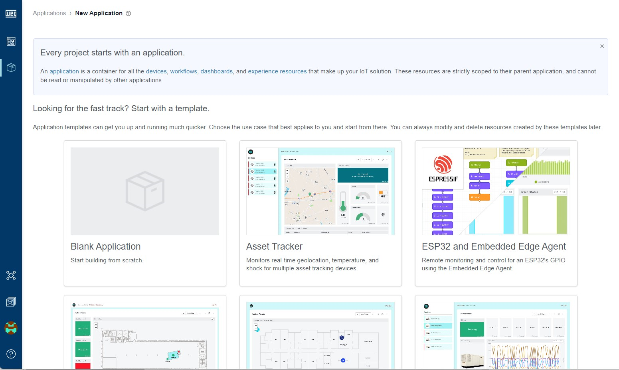Viewport: 619px width, 370px height.
Task: Dismiss the application info banner
Action: point(602,46)
